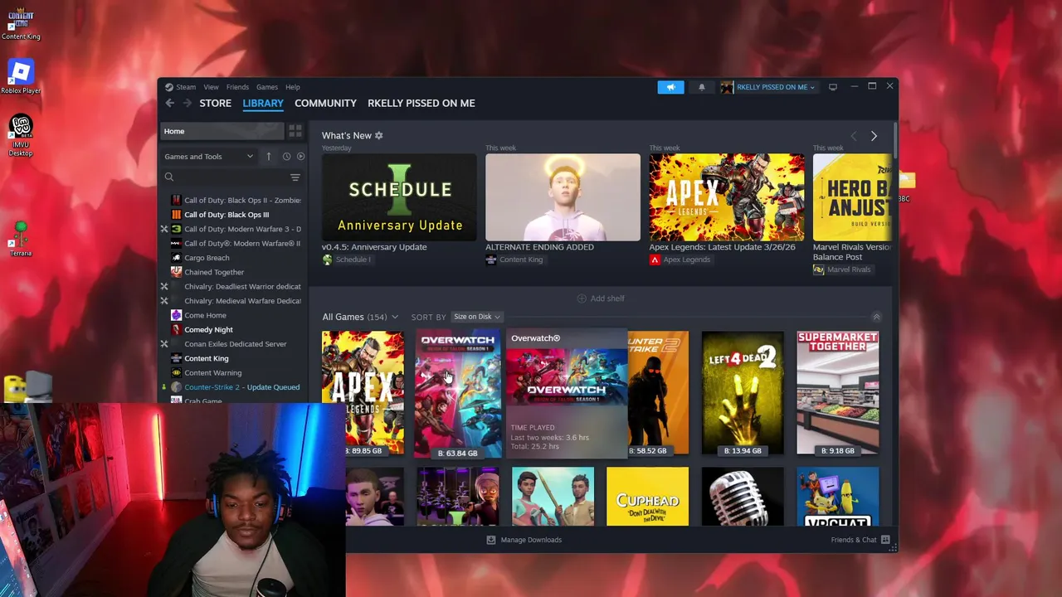The height and width of the screenshot is (597, 1062).
Task: Open ALTERNATE ENDING ADDED news card
Action: click(x=563, y=197)
